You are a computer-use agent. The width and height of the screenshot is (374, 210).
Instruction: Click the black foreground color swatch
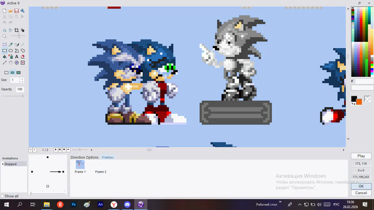354,99
